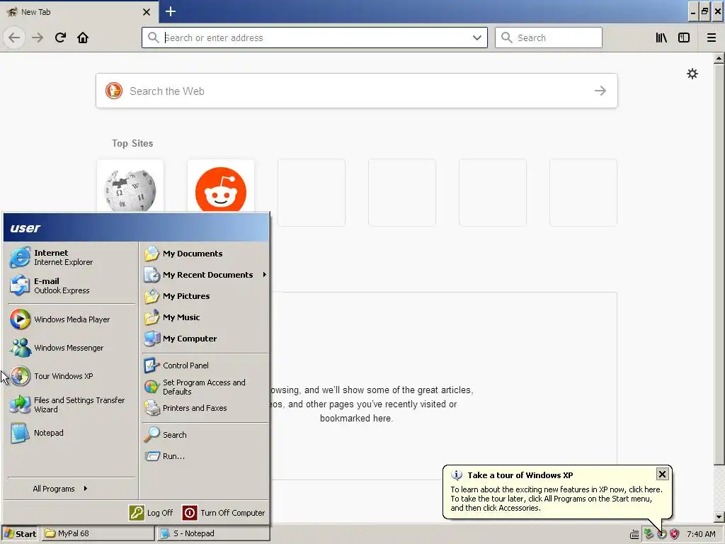
Task: Open Control Panel
Action: [x=205, y=365]
